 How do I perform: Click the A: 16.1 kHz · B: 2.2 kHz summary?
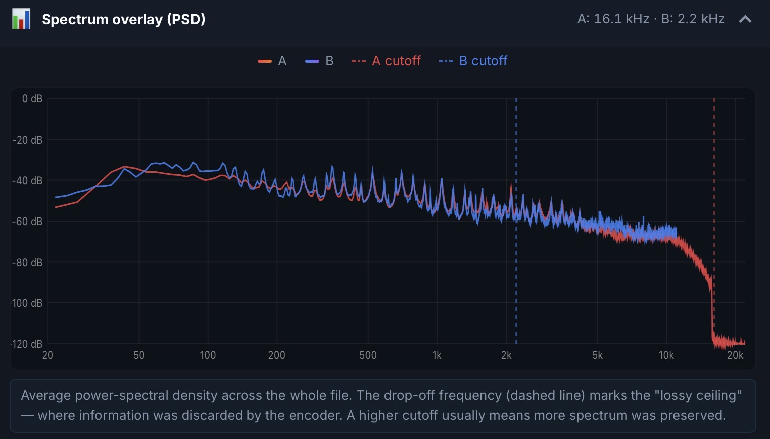coord(651,19)
